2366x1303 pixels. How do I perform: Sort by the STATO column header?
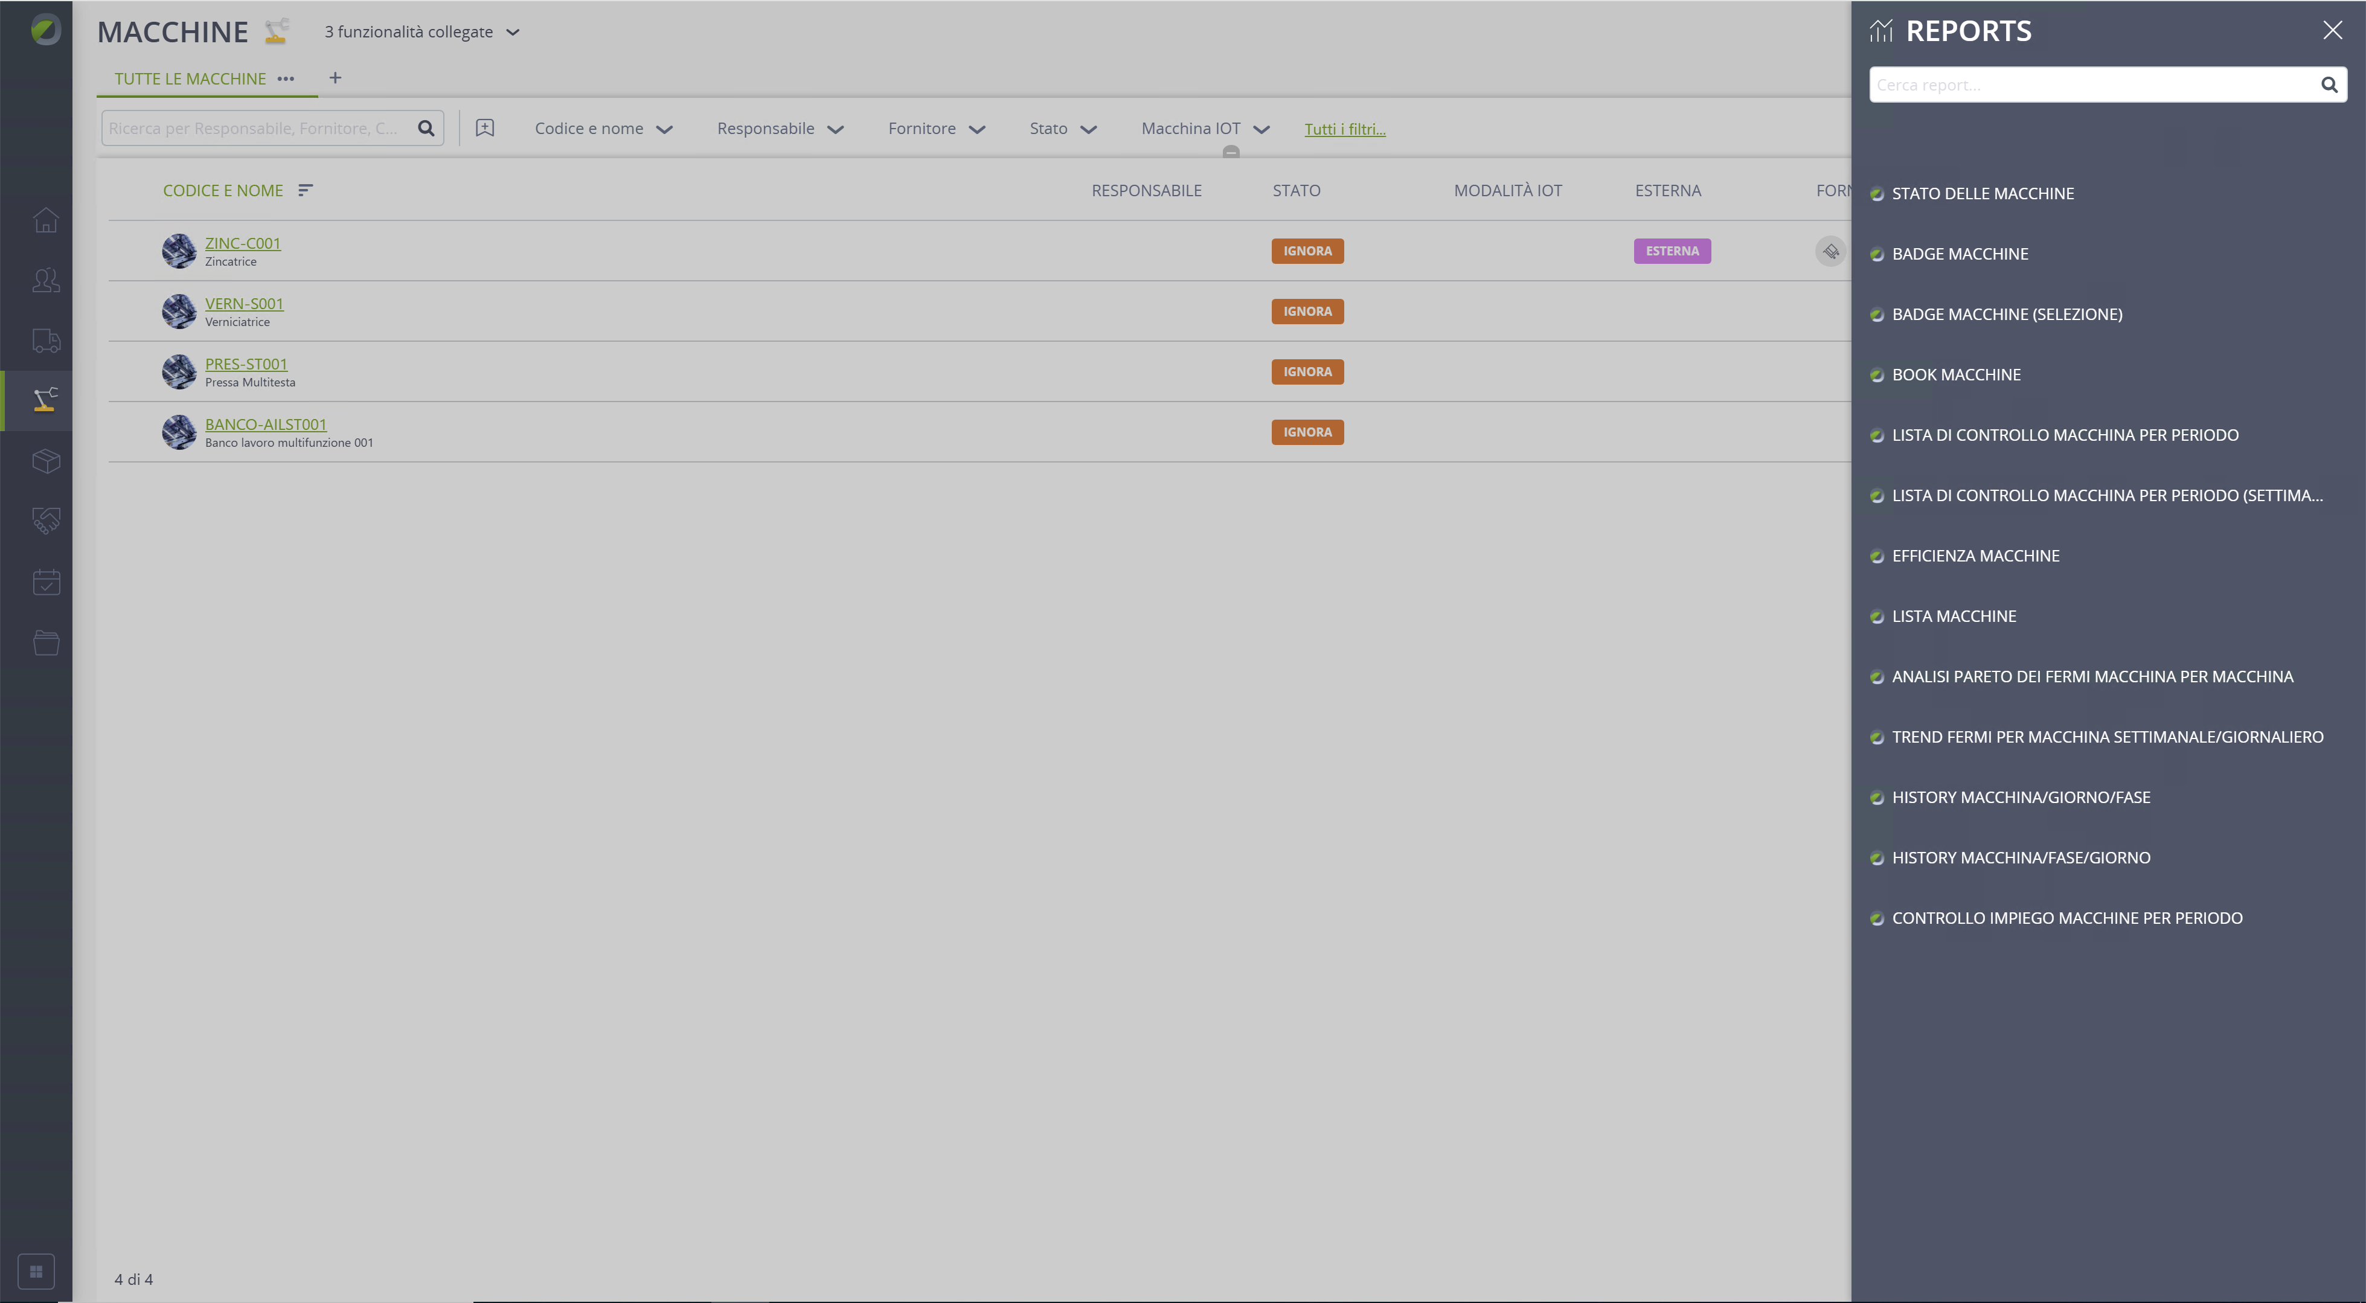point(1296,191)
